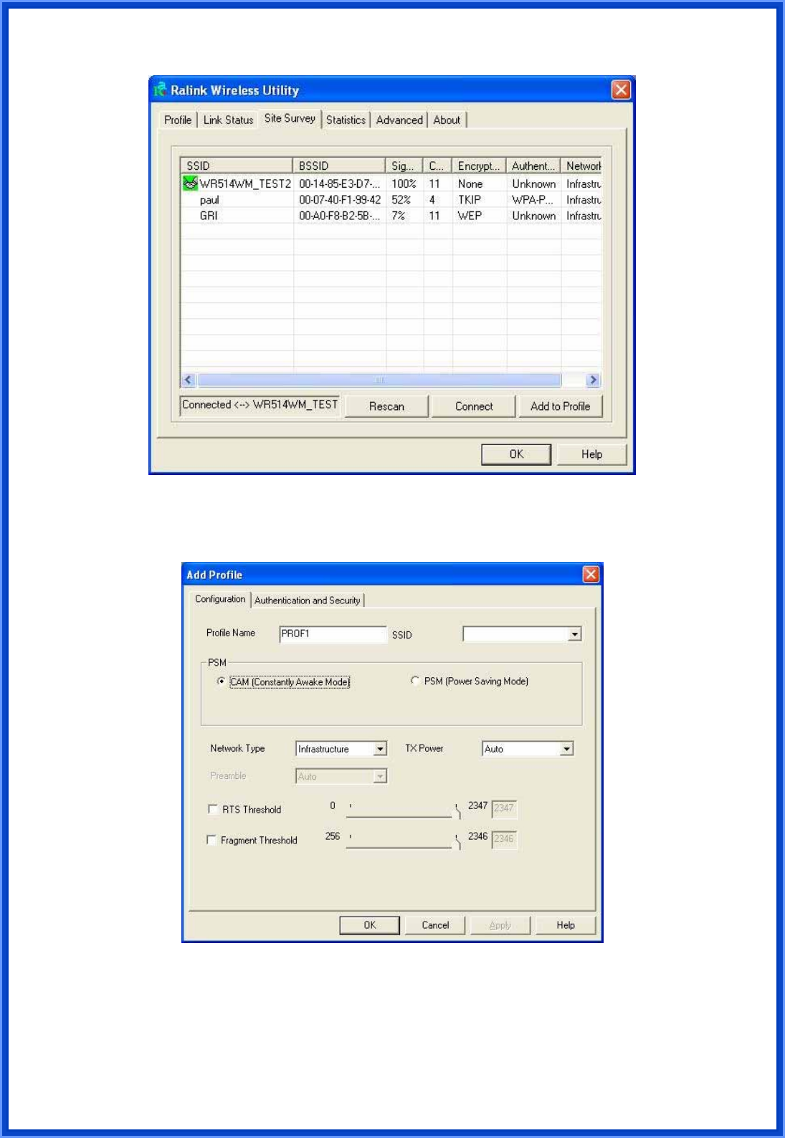Switch to the Link Status tab

pyautogui.click(x=228, y=120)
